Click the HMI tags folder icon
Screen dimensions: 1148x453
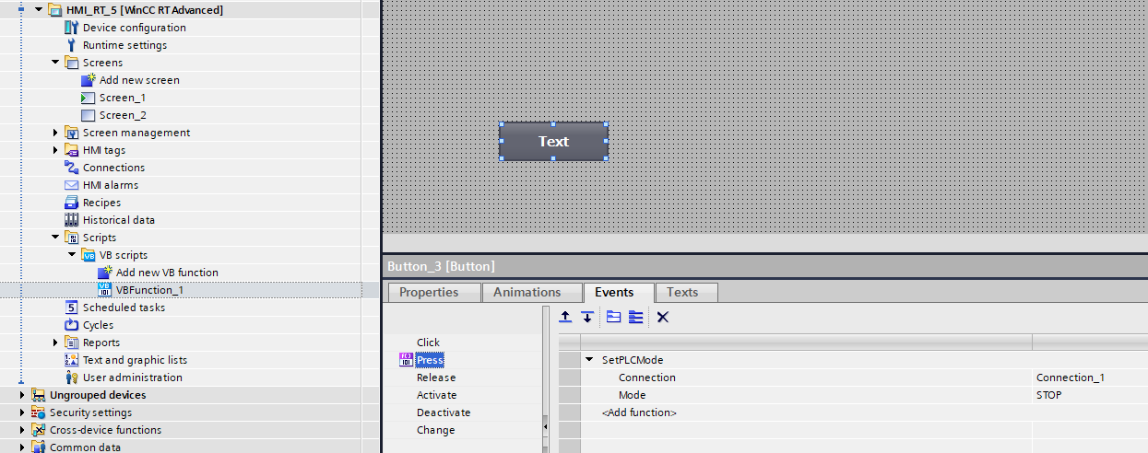pyautogui.click(x=71, y=150)
